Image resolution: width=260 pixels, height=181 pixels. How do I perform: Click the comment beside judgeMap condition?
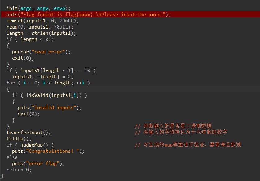[188, 145]
